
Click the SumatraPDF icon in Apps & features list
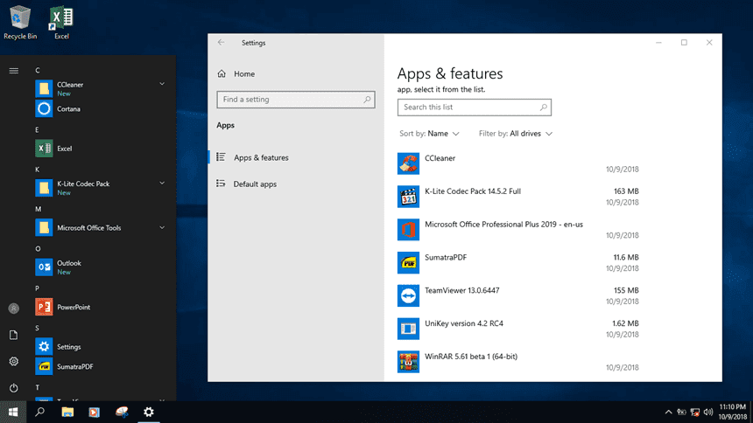coord(408,263)
